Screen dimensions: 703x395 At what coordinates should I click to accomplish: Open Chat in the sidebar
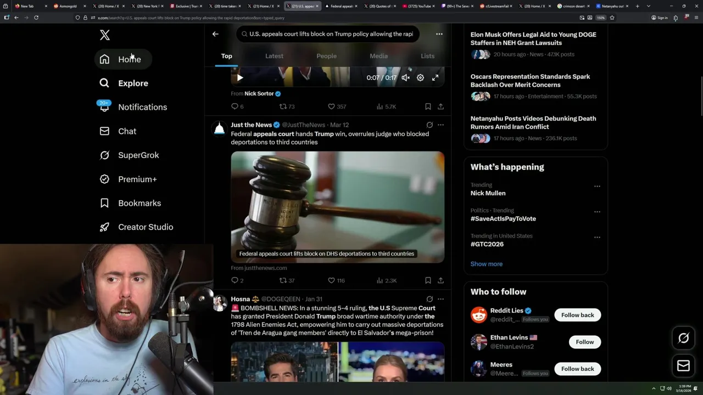click(x=118, y=131)
